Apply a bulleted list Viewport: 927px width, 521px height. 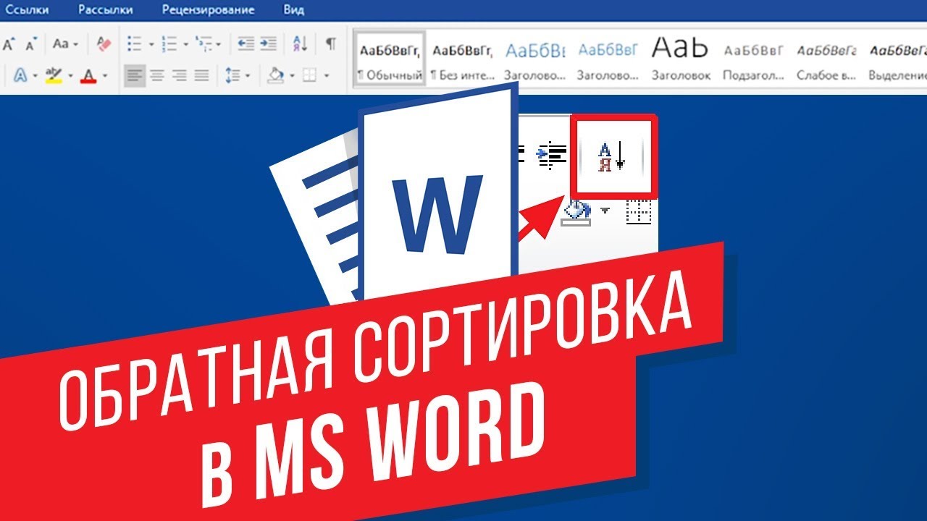pos(134,44)
